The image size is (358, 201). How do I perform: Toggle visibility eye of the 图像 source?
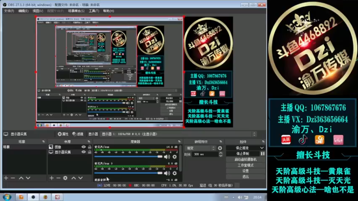84,147
